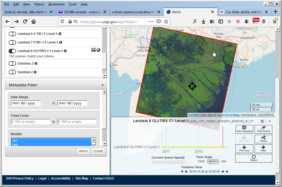
Task: Click the Hide Scene button
Action: (263, 129)
